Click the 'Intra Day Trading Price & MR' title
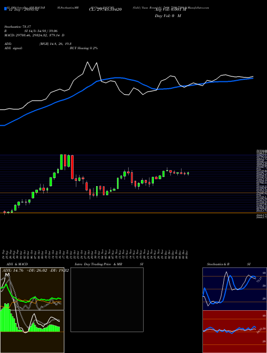The width and height of the screenshot is (267, 353). 98,264
